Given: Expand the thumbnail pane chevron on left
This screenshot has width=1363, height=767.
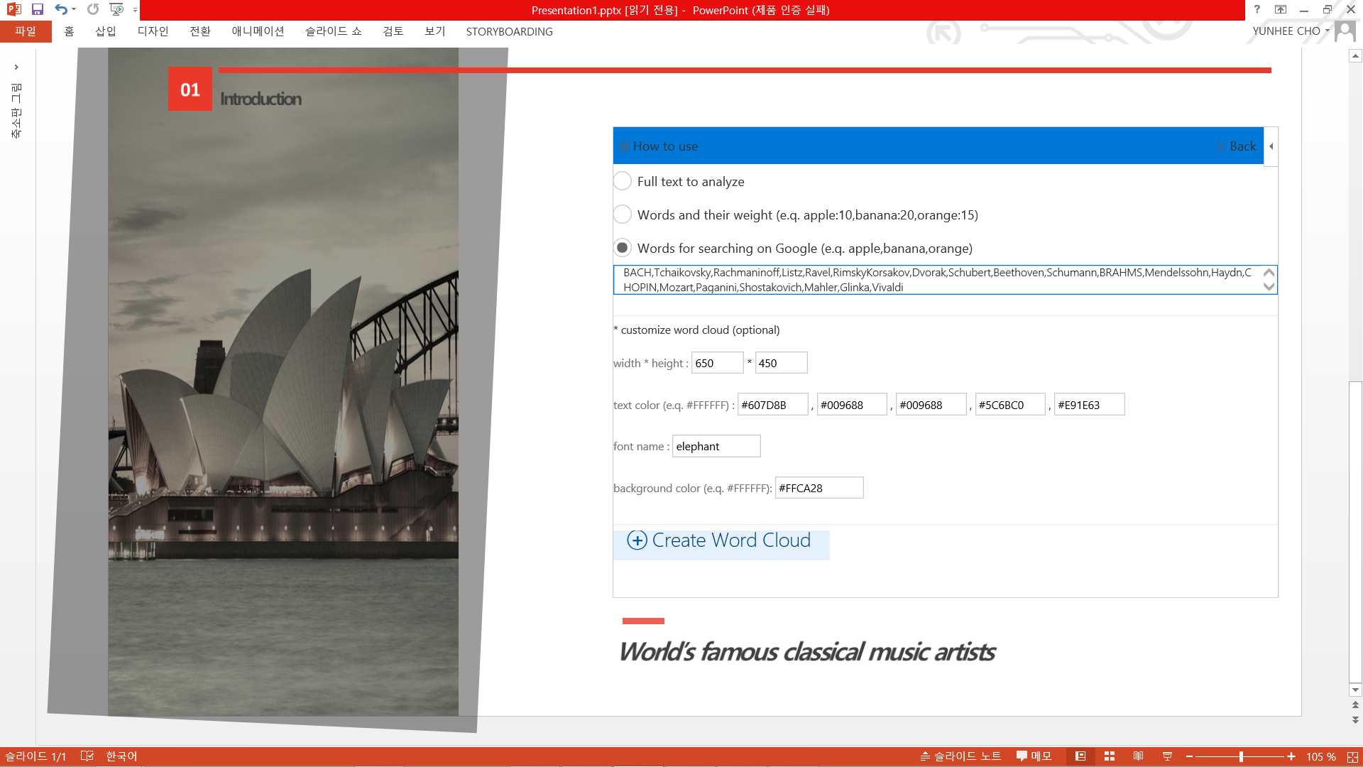Looking at the screenshot, I should (x=16, y=67).
